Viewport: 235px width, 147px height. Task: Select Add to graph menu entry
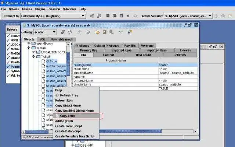coord(76,121)
